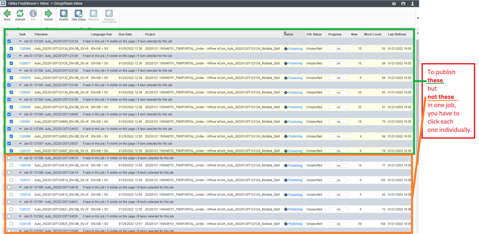The height and width of the screenshot is (234, 479).
Task: Click the progress bar for task 1320066
Action: (338, 48)
